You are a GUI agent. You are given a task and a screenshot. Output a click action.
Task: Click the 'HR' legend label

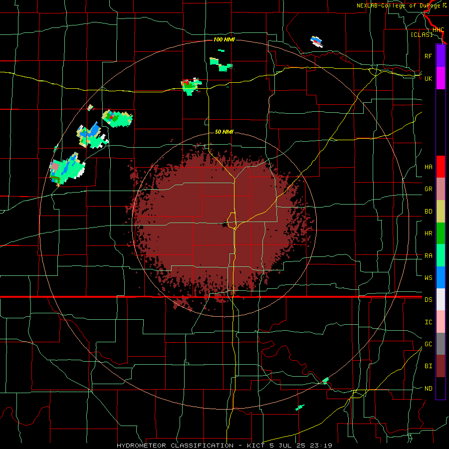tap(428, 233)
